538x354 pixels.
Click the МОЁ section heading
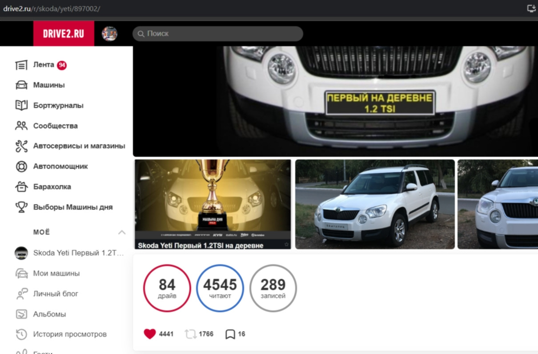pyautogui.click(x=42, y=232)
